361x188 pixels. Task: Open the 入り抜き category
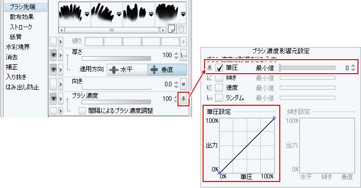pos(16,77)
